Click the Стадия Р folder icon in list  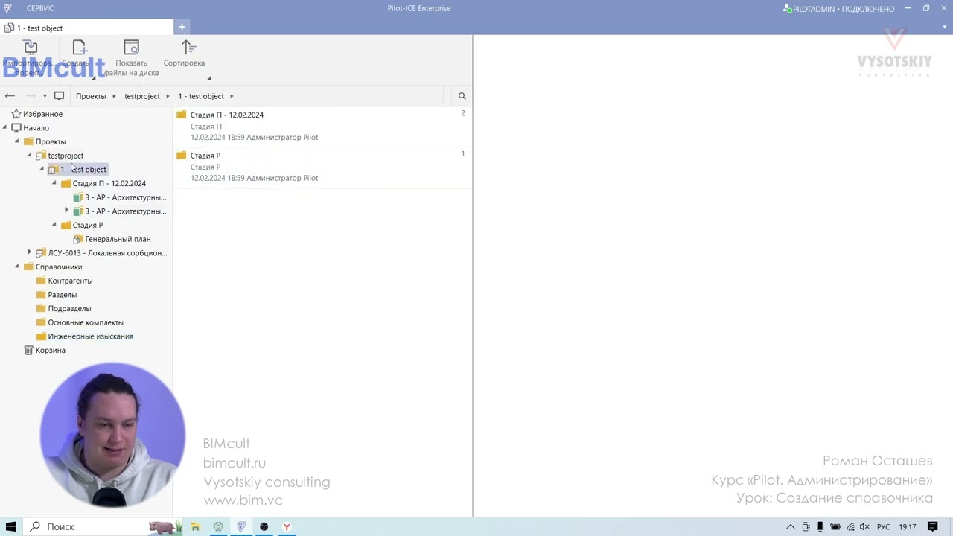pyautogui.click(x=181, y=156)
